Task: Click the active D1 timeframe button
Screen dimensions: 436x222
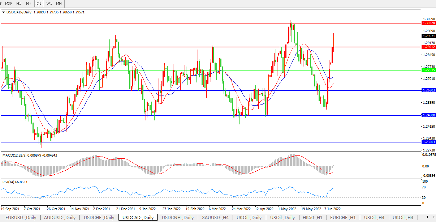Action: 39,3
